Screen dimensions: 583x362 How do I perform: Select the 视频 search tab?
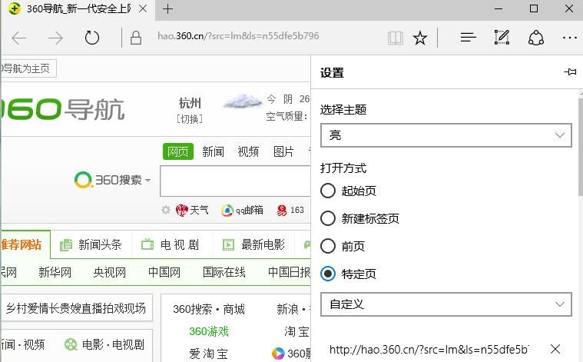(248, 151)
